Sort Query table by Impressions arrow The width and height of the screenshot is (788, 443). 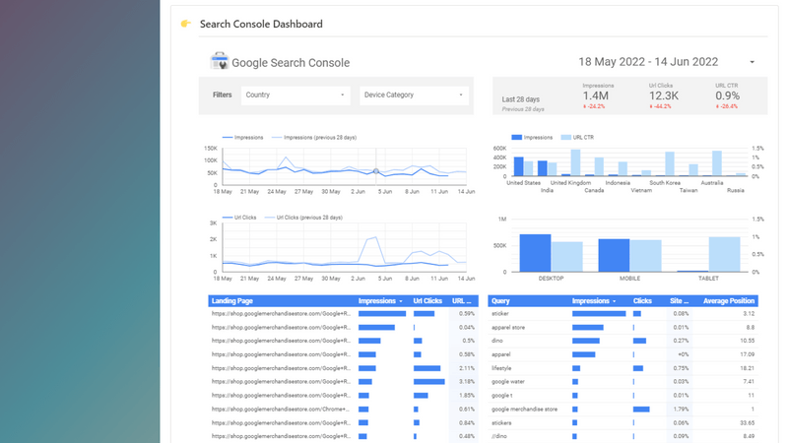615,301
